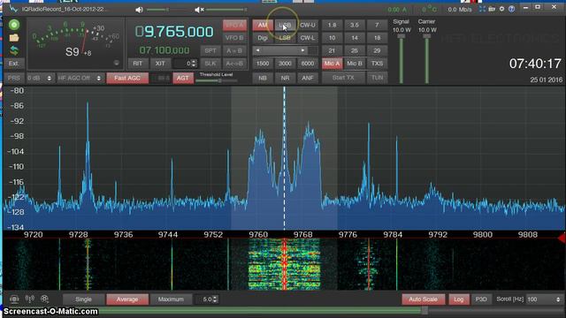Viewport: 566px width, 318px height.
Task: Switch to Average spectrum mode
Action: 127,299
